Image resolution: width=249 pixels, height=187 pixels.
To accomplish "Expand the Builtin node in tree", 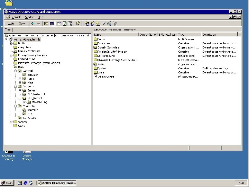I will [11, 43].
